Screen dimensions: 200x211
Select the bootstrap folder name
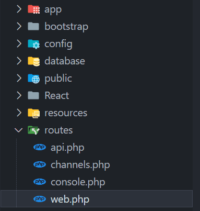(66, 27)
